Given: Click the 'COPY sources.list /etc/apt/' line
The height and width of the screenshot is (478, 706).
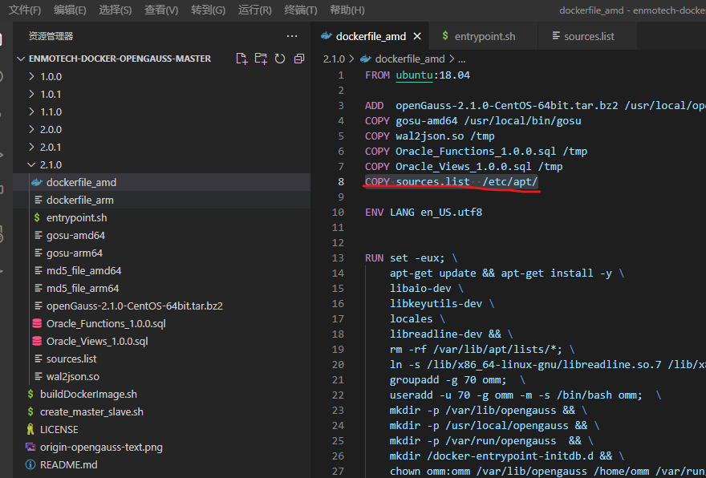Looking at the screenshot, I should (x=451, y=181).
